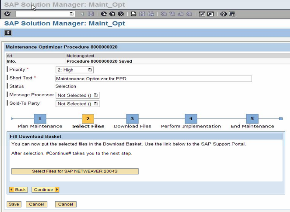
Task: Open the Message Processor dropdown
Action: (96, 95)
